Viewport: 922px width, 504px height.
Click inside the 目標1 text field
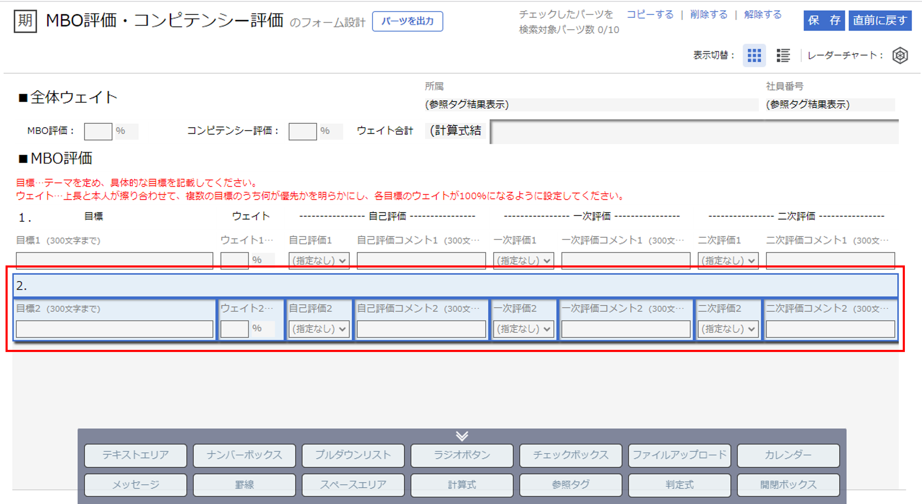pos(114,260)
